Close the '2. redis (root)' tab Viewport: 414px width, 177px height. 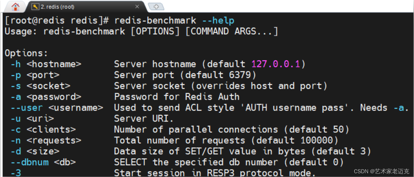pos(137,7)
